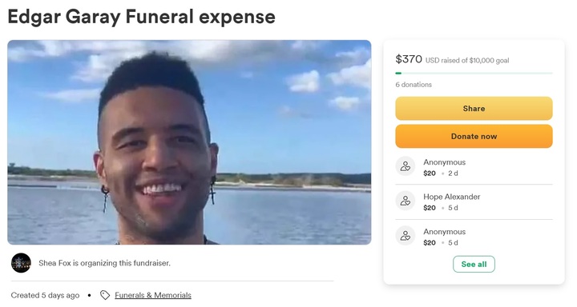Click the fundraiser progress bar

(x=474, y=74)
